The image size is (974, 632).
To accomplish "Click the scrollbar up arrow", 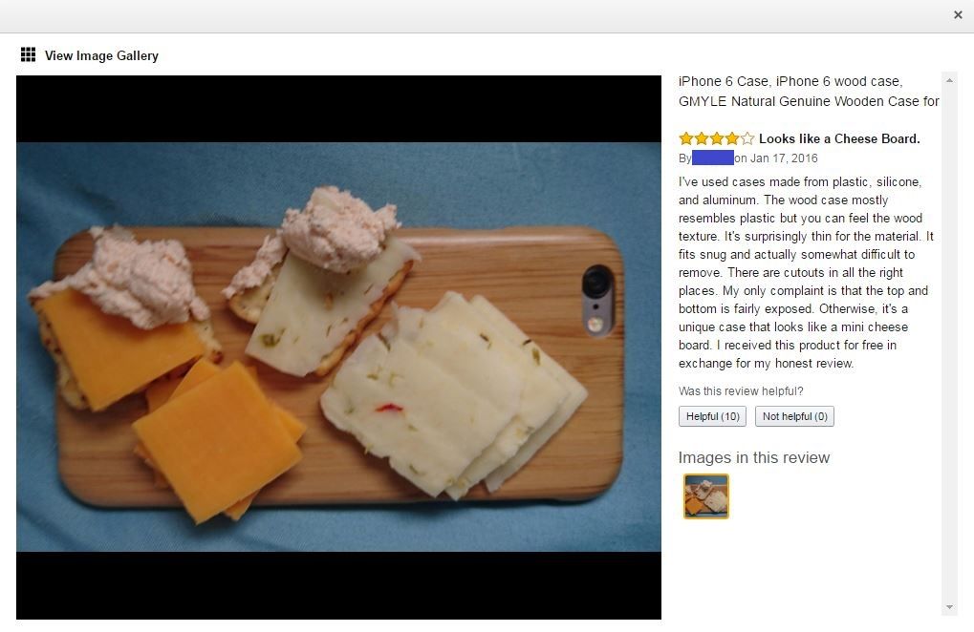I will (x=949, y=80).
